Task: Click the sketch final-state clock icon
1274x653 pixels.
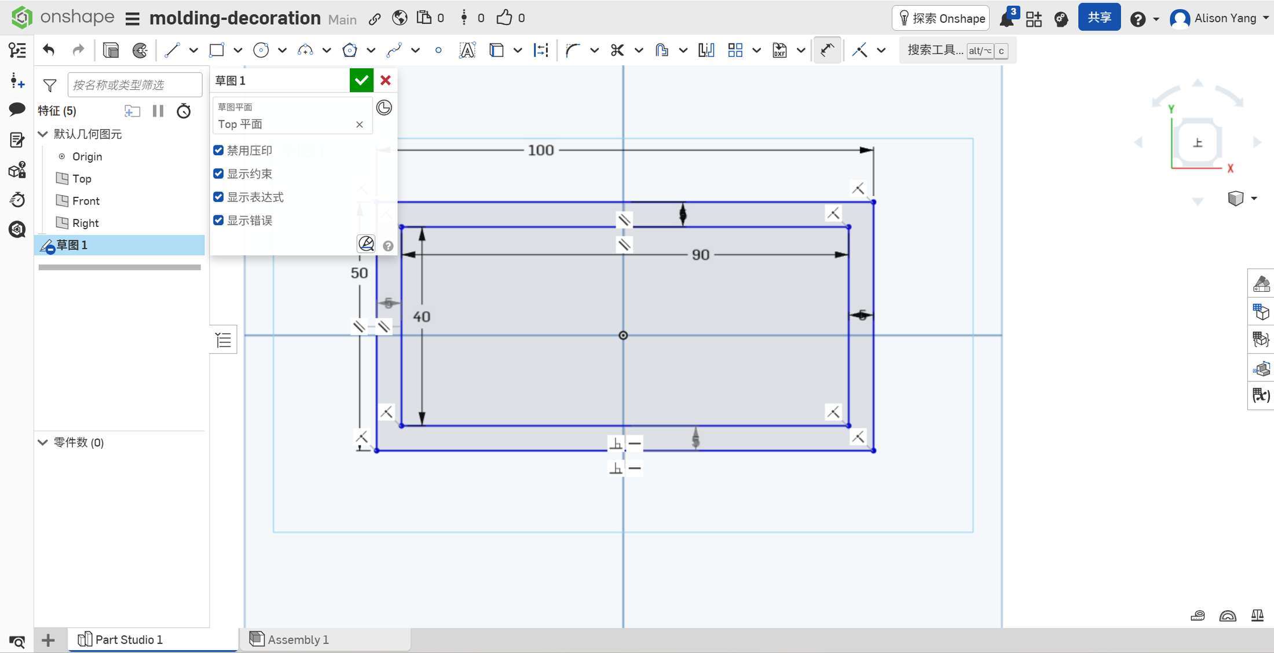Action: 384,108
